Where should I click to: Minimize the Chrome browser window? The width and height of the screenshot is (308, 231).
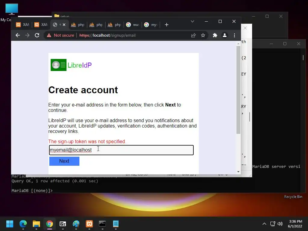[206, 21]
